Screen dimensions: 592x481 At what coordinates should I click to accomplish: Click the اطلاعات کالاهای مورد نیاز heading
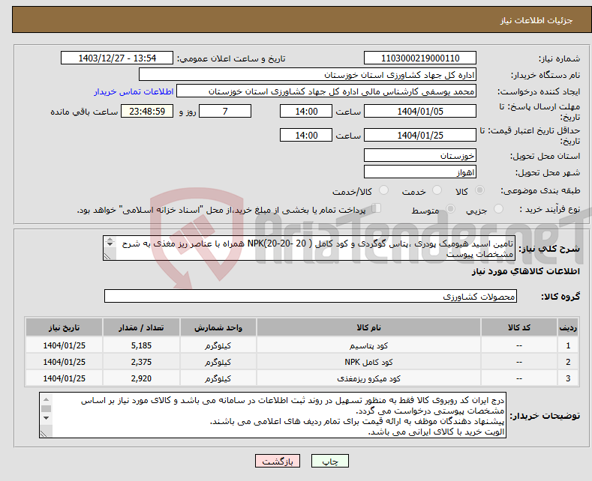coord(525,271)
